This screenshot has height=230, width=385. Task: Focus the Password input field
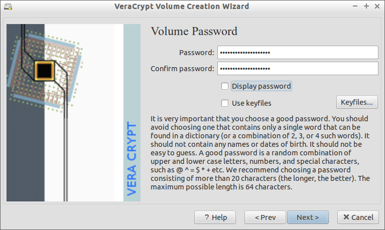coord(298,53)
